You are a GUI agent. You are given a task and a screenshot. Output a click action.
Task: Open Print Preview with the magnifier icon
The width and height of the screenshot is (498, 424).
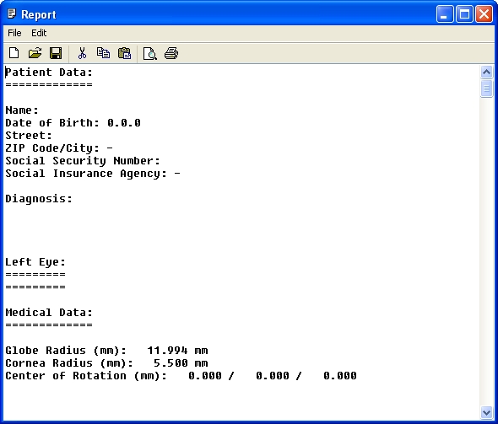coord(149,53)
